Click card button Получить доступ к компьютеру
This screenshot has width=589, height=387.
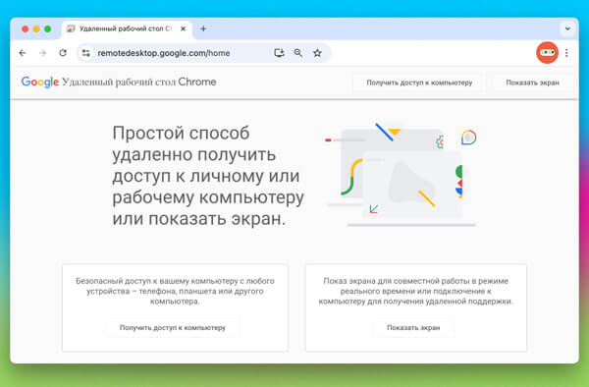(x=173, y=328)
